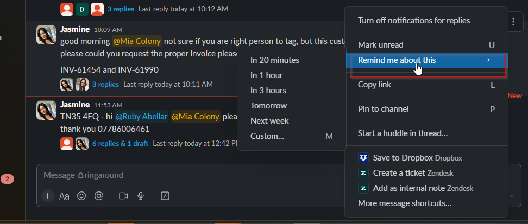Screen dimensions: 528x224
Task: Click the plus attach button in composer
Action: tap(48, 196)
